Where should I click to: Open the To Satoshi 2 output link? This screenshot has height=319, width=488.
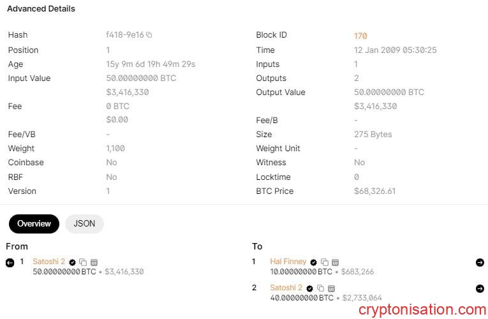click(x=286, y=288)
